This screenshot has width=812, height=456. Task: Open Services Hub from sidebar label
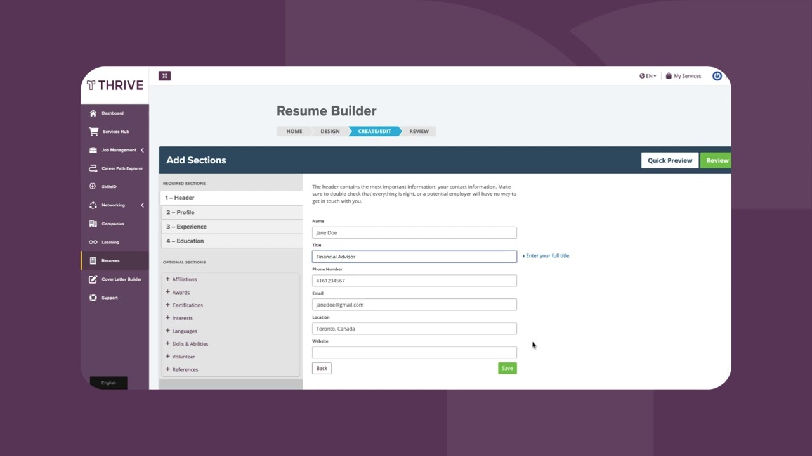(115, 132)
